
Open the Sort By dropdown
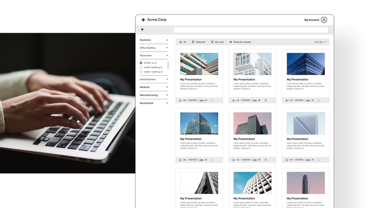click(320, 42)
